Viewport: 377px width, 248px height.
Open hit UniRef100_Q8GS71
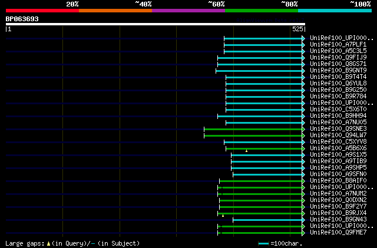click(x=338, y=64)
